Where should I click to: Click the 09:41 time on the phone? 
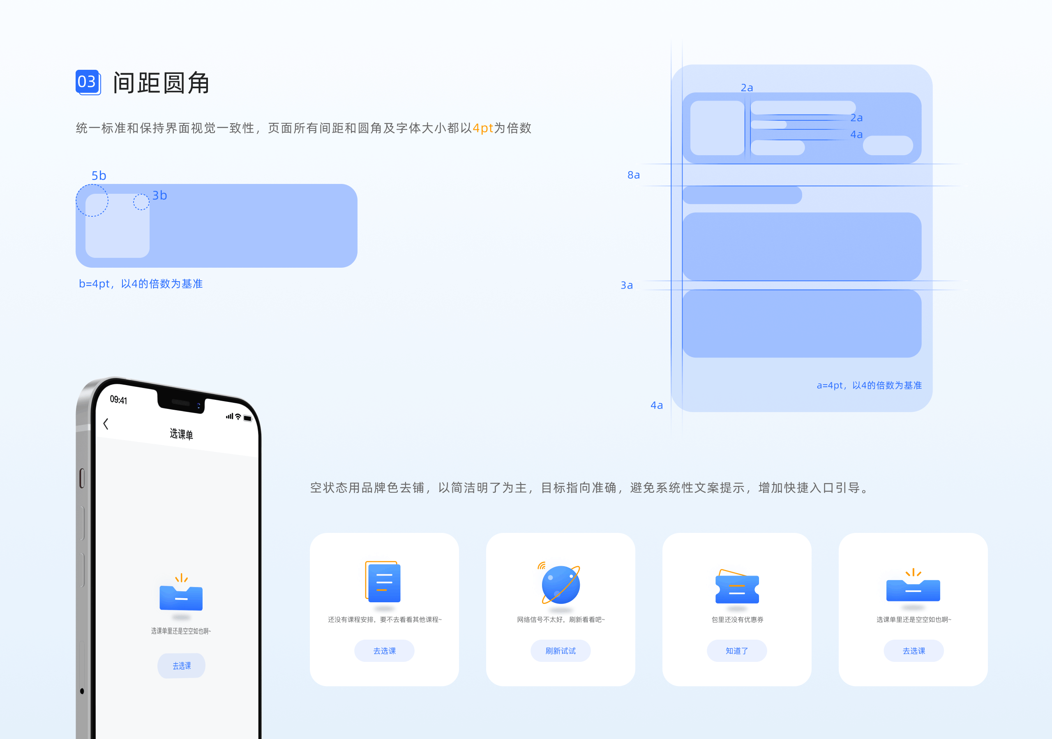tap(118, 400)
